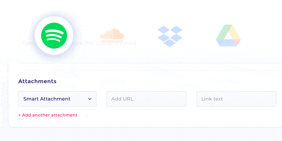This screenshot has height=141, width=282.
Task: Click the Add URL placeholder text
Action: point(122,99)
